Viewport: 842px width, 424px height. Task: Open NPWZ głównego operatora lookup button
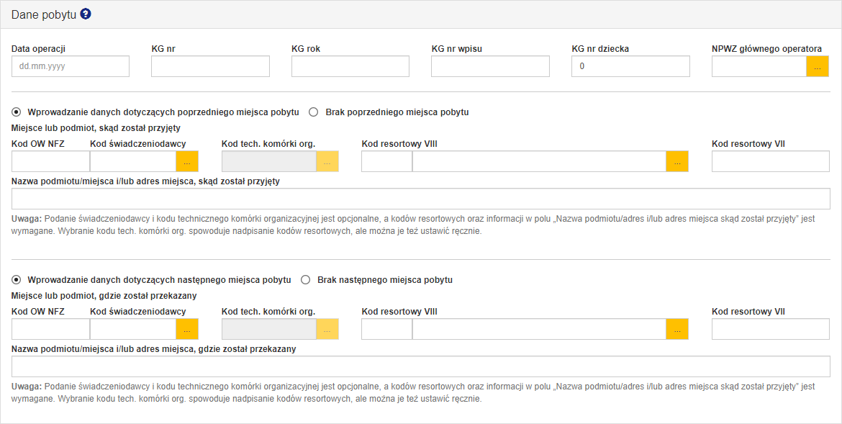point(818,66)
